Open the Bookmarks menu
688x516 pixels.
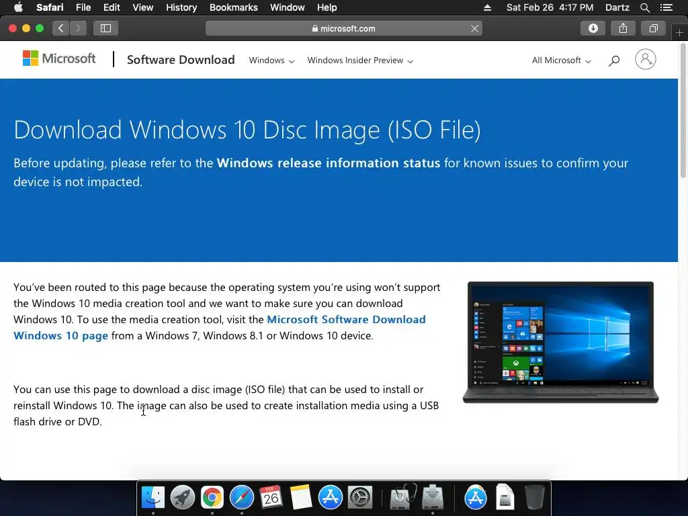pyautogui.click(x=233, y=7)
